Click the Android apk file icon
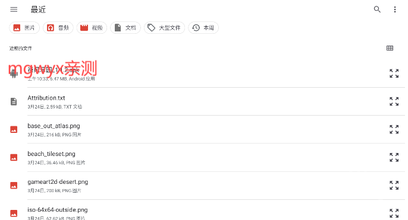408x220 pixels. pos(14,74)
